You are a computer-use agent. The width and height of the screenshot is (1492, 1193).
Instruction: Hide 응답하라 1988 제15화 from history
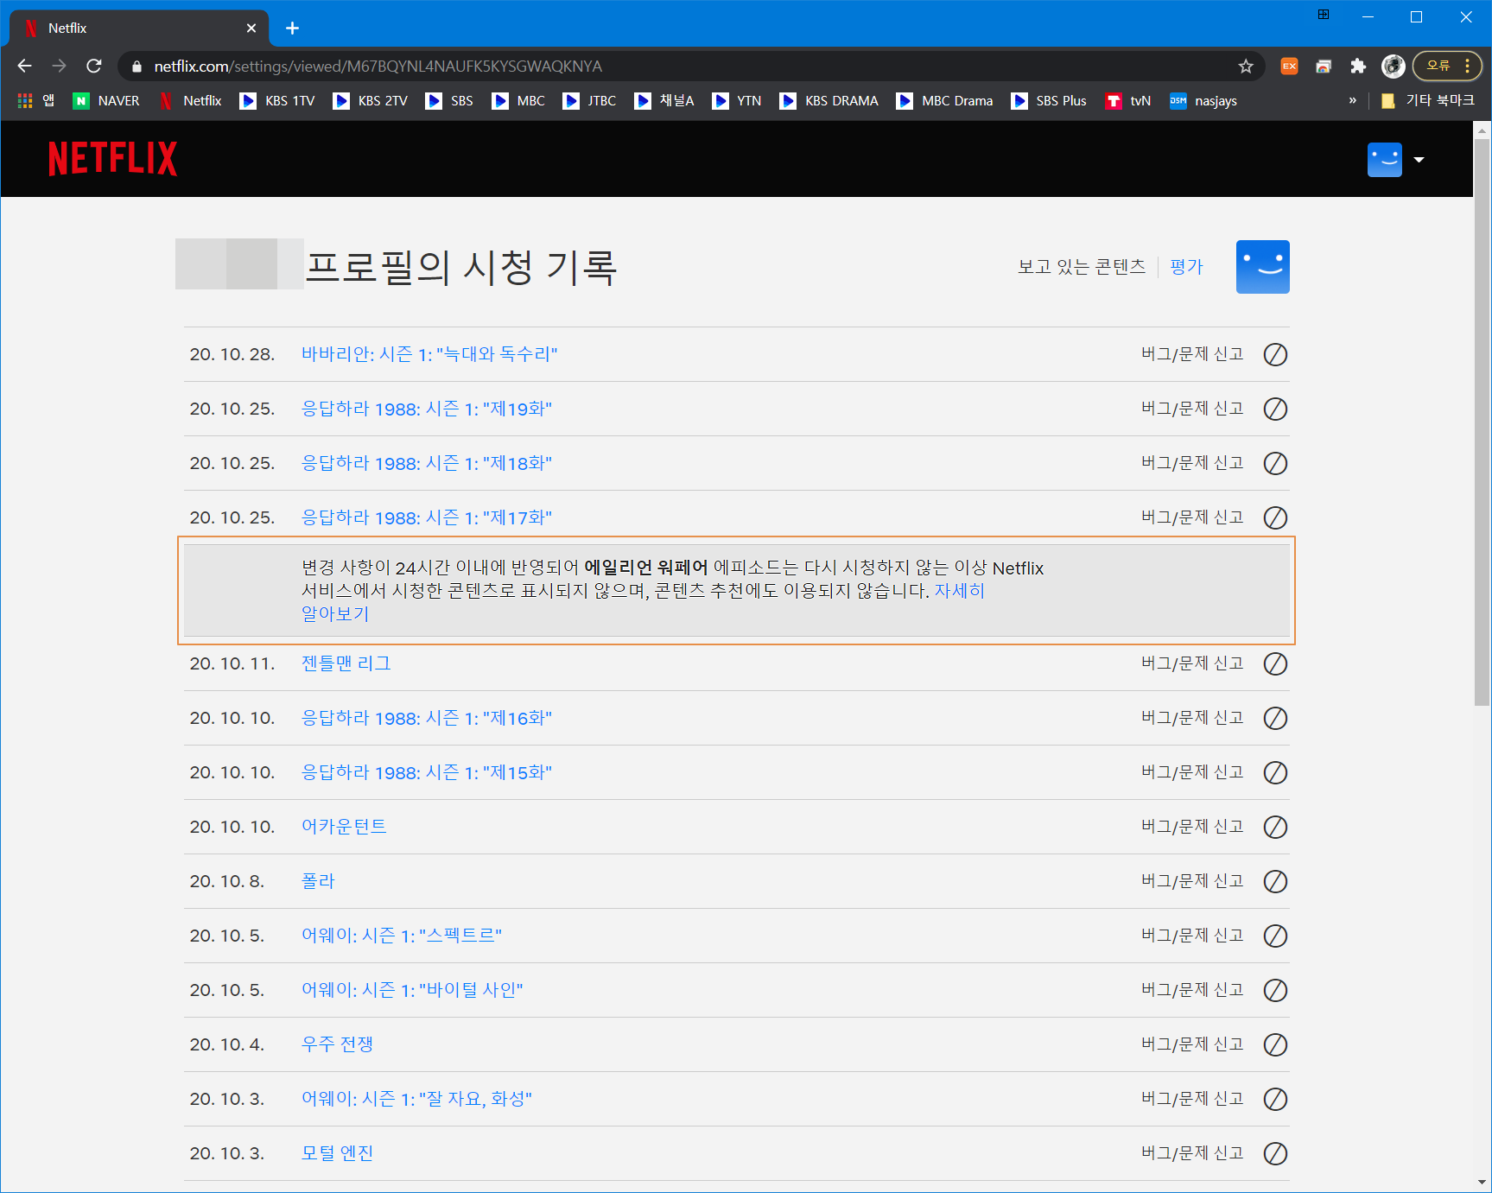click(1275, 772)
